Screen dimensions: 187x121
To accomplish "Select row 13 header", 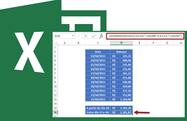I will tap(55, 99).
